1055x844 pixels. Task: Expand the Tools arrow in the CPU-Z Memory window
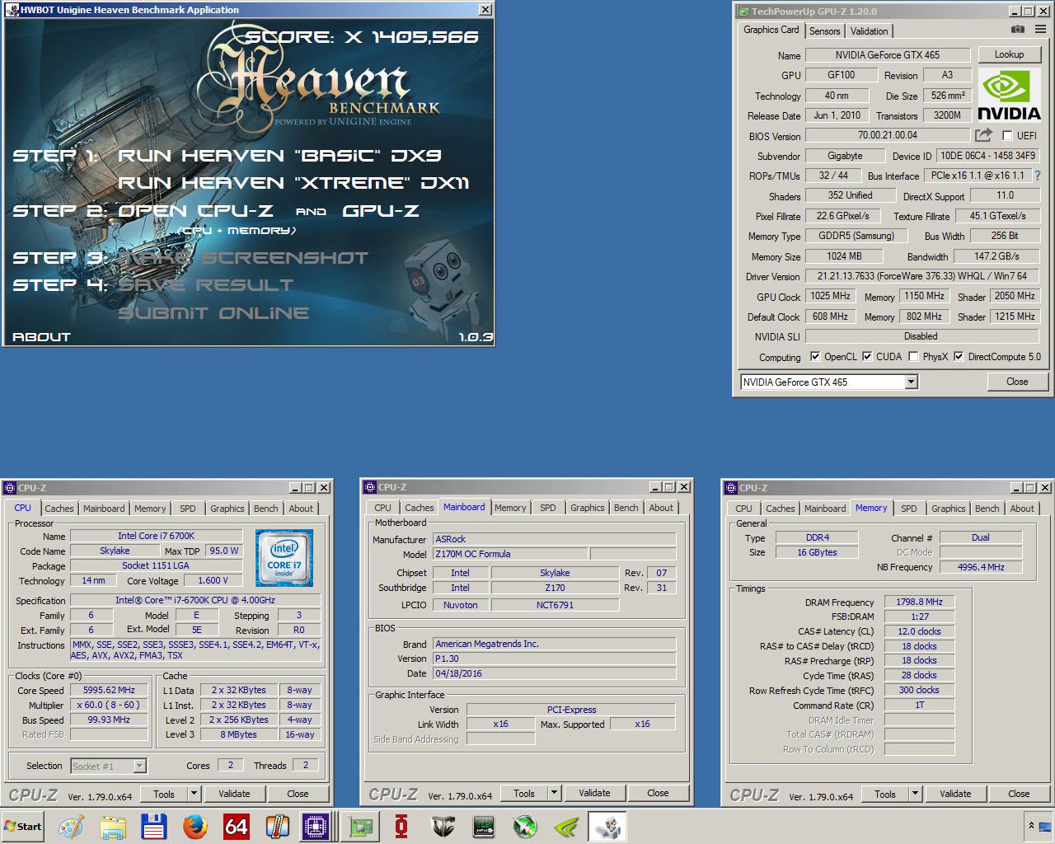(915, 794)
